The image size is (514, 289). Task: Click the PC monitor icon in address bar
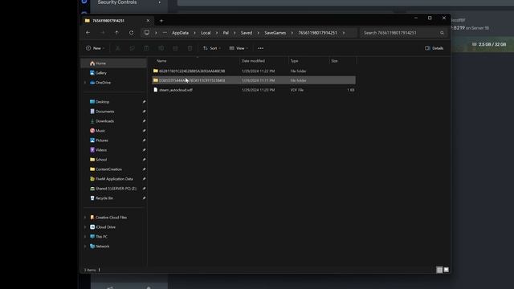147,33
